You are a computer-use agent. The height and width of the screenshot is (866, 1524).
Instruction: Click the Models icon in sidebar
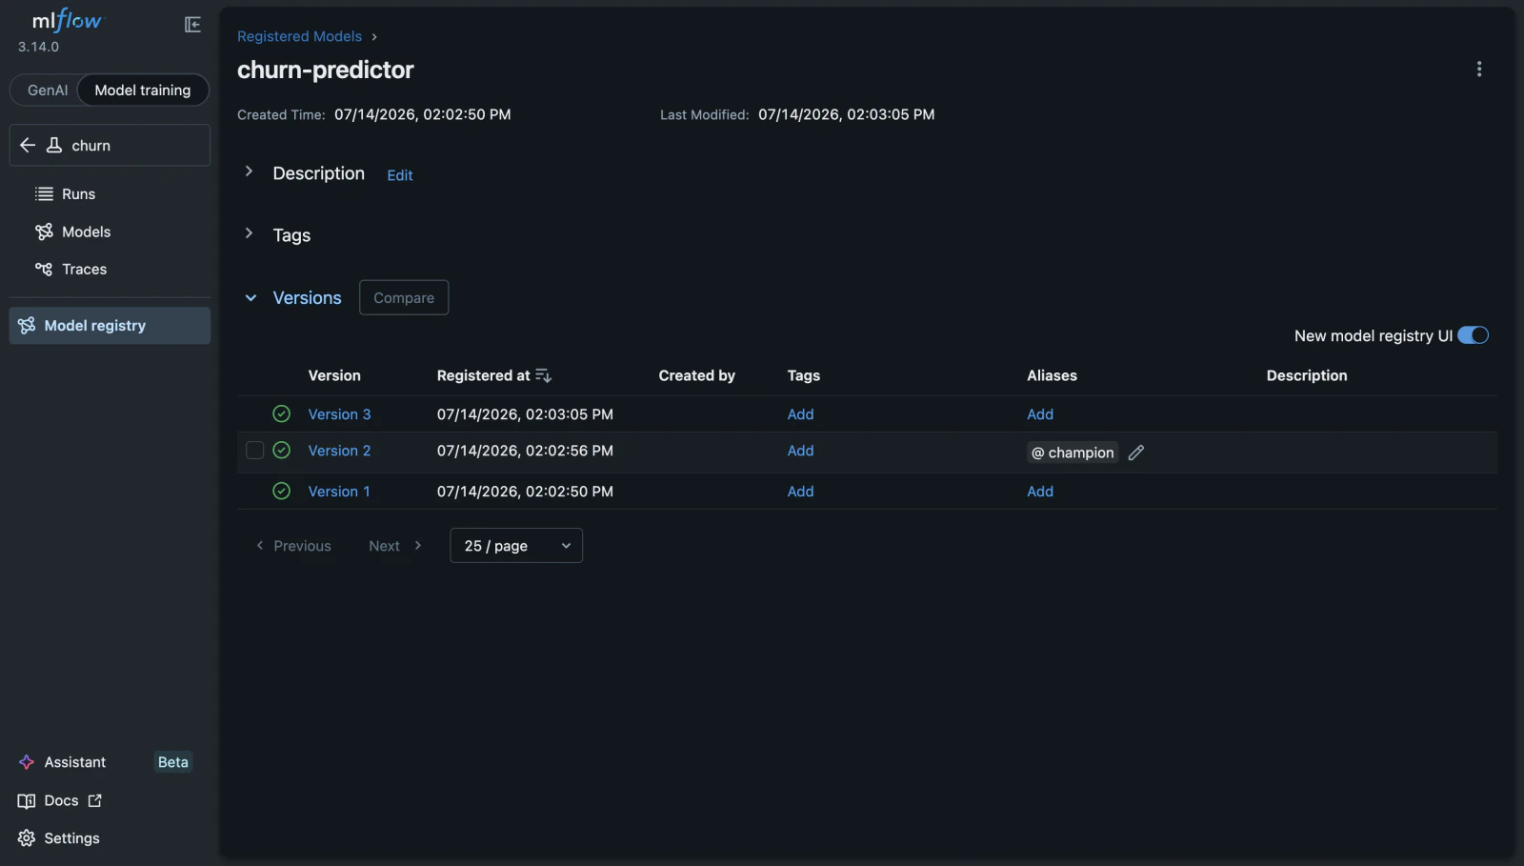point(44,232)
